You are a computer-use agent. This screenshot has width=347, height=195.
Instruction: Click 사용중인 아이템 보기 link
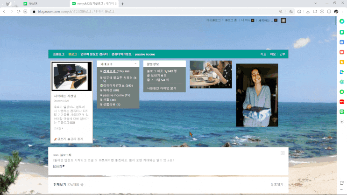(162, 88)
